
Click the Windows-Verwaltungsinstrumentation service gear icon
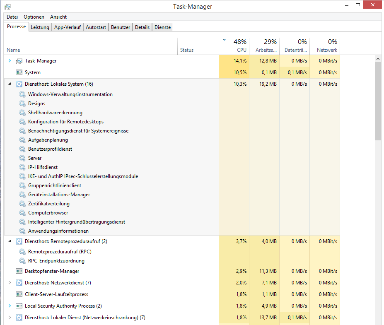click(x=22, y=94)
